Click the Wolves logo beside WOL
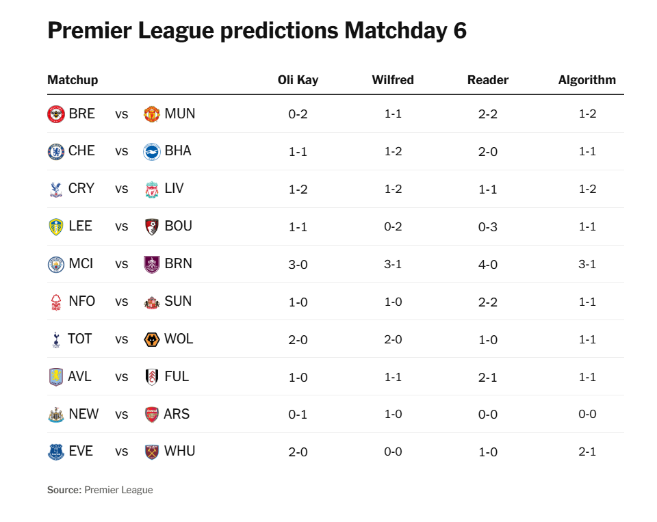Image resolution: width=657 pixels, height=522 pixels. pos(152,340)
